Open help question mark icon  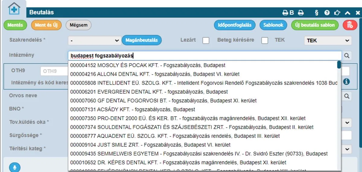coord(327,13)
